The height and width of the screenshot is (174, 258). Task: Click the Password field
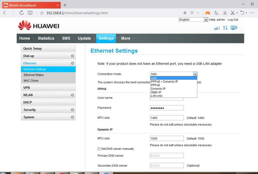coord(167,108)
